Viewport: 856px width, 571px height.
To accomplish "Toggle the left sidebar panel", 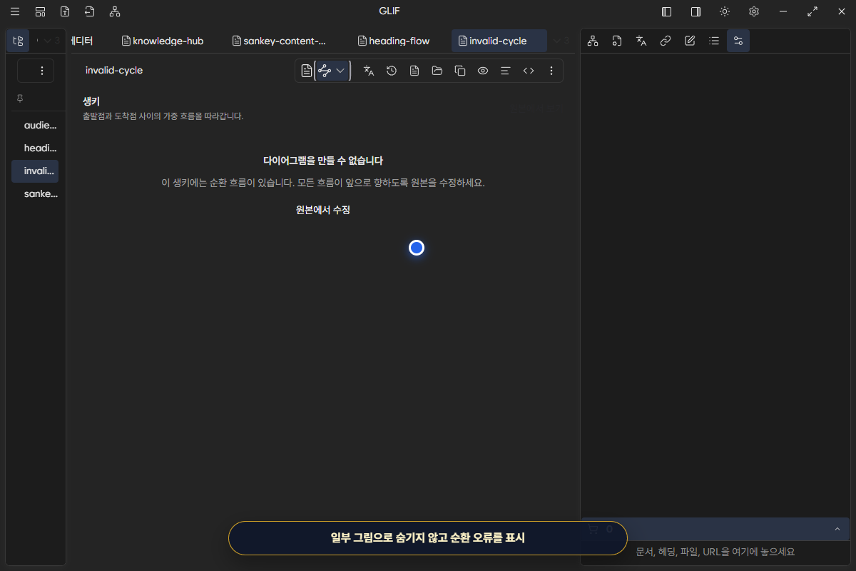I will (667, 11).
